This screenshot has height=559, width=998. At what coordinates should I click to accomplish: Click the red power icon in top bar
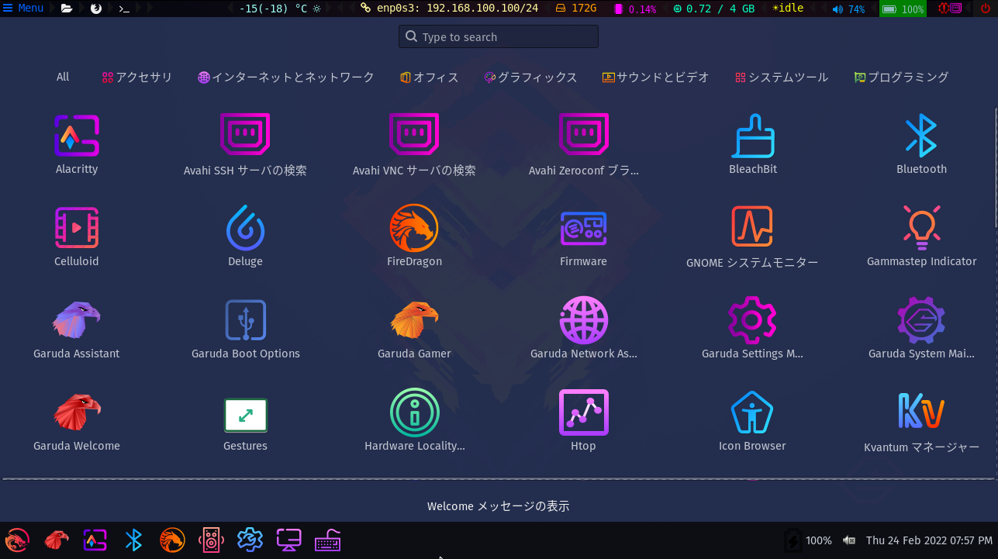pyautogui.click(x=986, y=9)
